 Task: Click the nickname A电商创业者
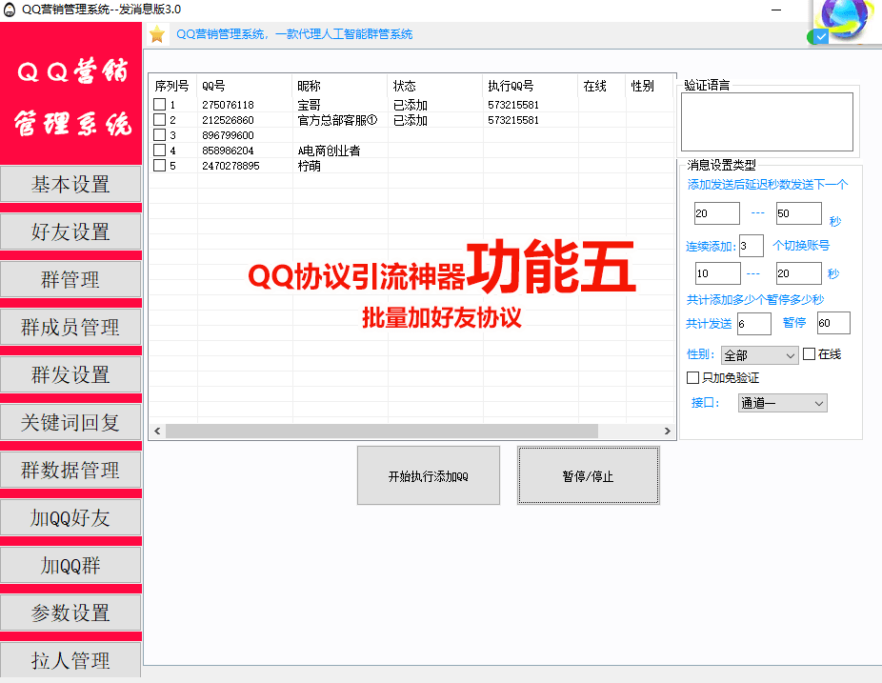tap(329, 151)
